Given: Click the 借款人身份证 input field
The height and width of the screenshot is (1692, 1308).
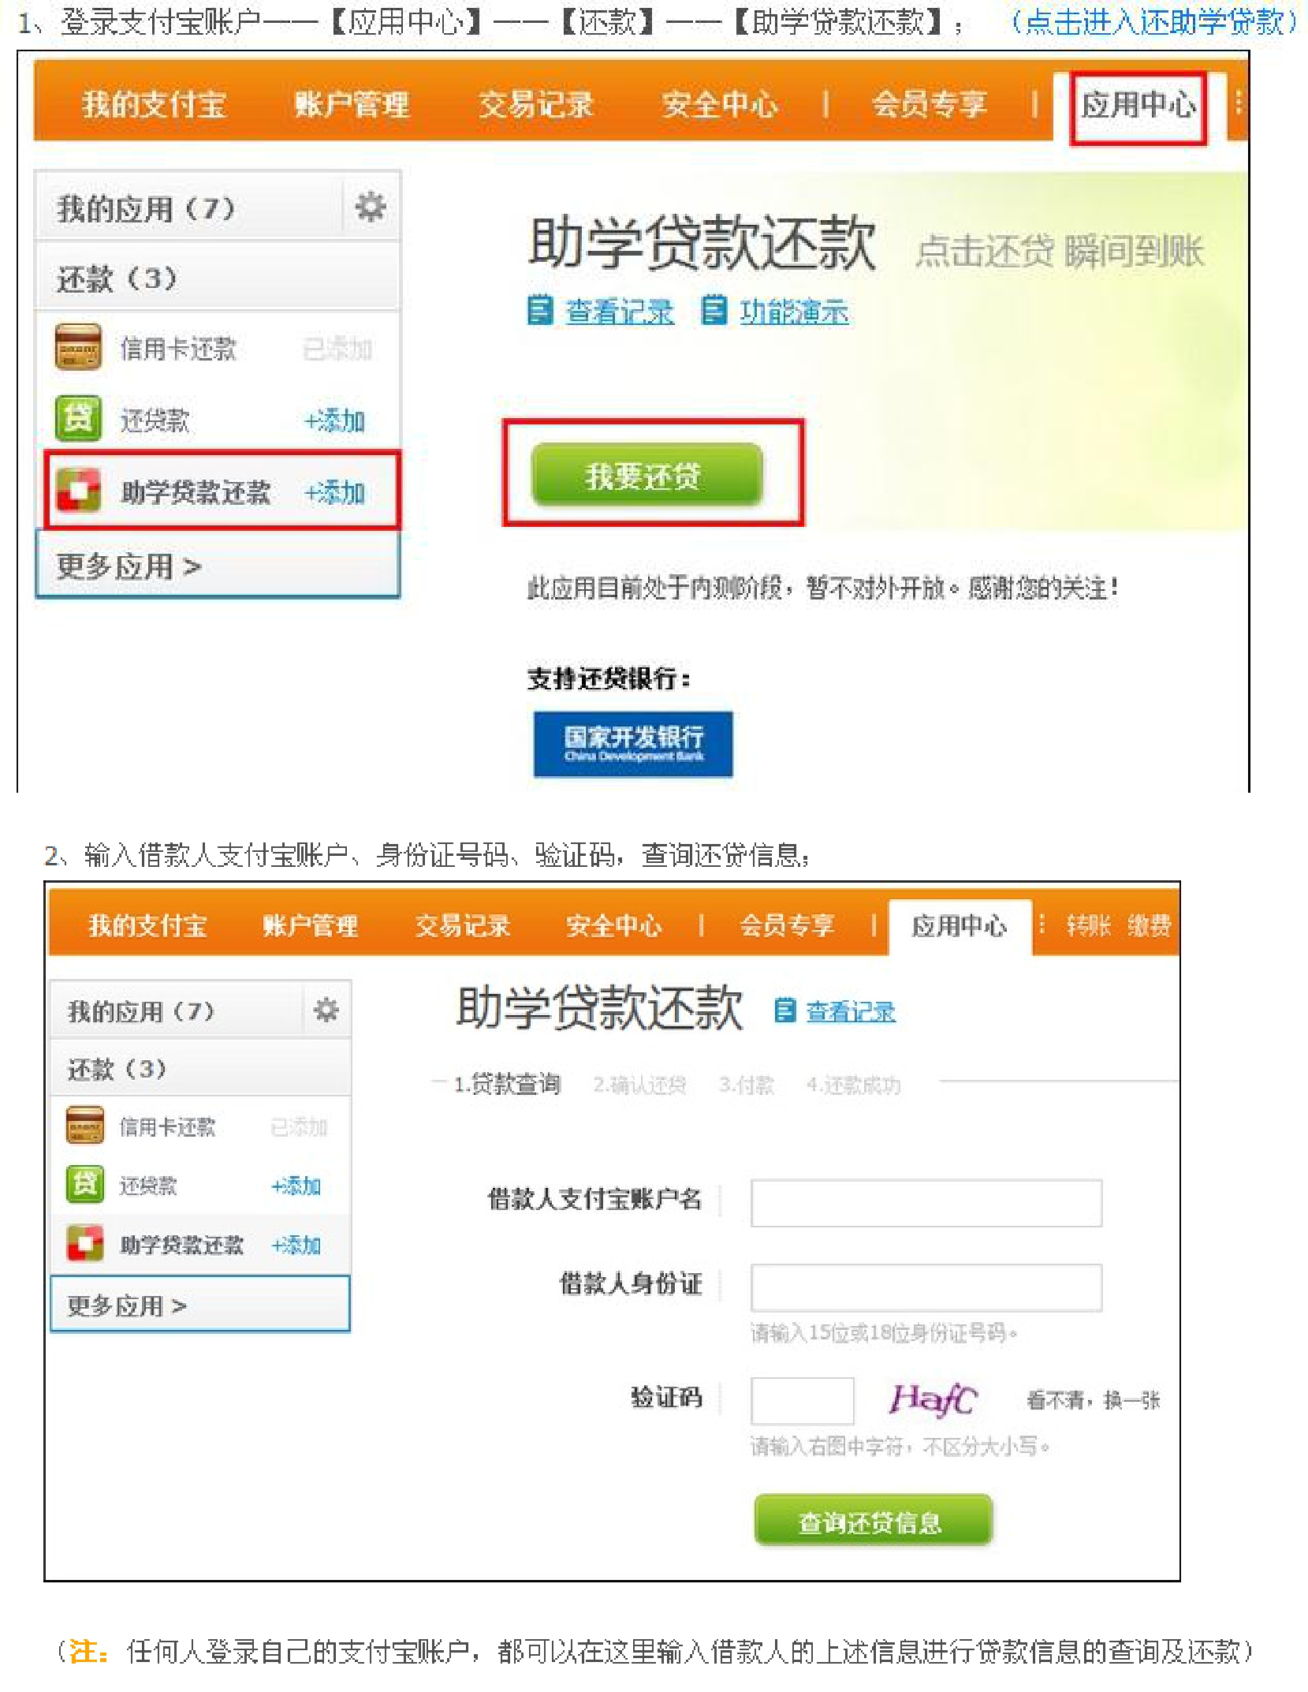Looking at the screenshot, I should point(926,1287).
